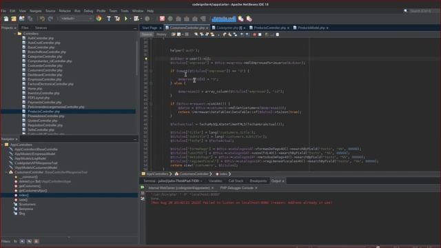This screenshot has height=248, width=441.
Task: Switch to the Files panel tab
Action: pos(25,28)
